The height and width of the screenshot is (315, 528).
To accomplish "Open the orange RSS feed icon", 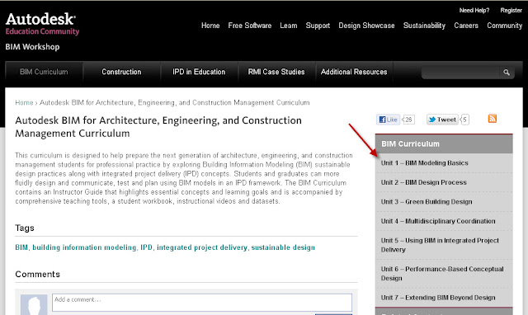I will tap(493, 119).
